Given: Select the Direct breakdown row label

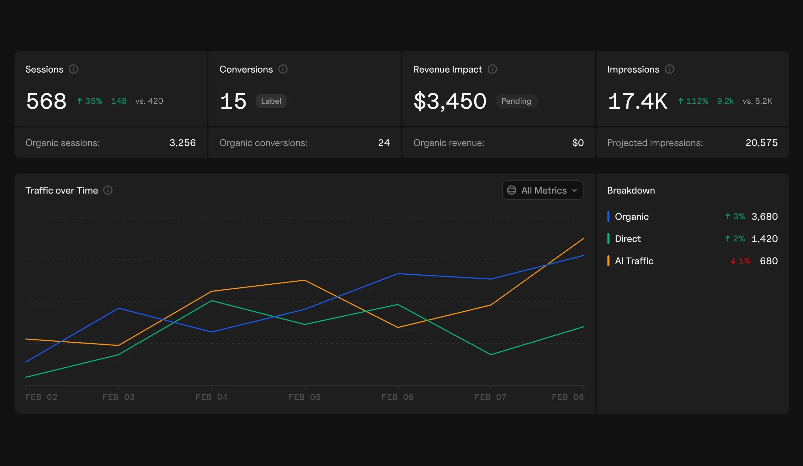Looking at the screenshot, I should (x=628, y=239).
